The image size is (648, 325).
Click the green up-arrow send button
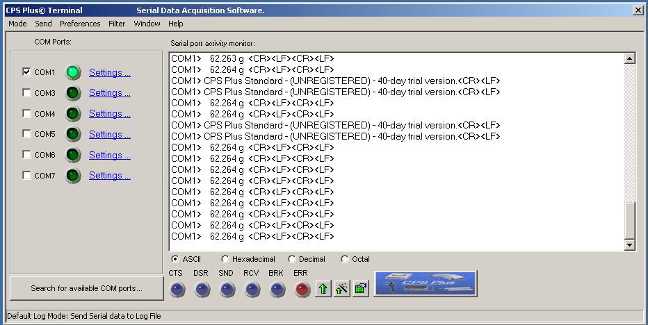click(323, 288)
